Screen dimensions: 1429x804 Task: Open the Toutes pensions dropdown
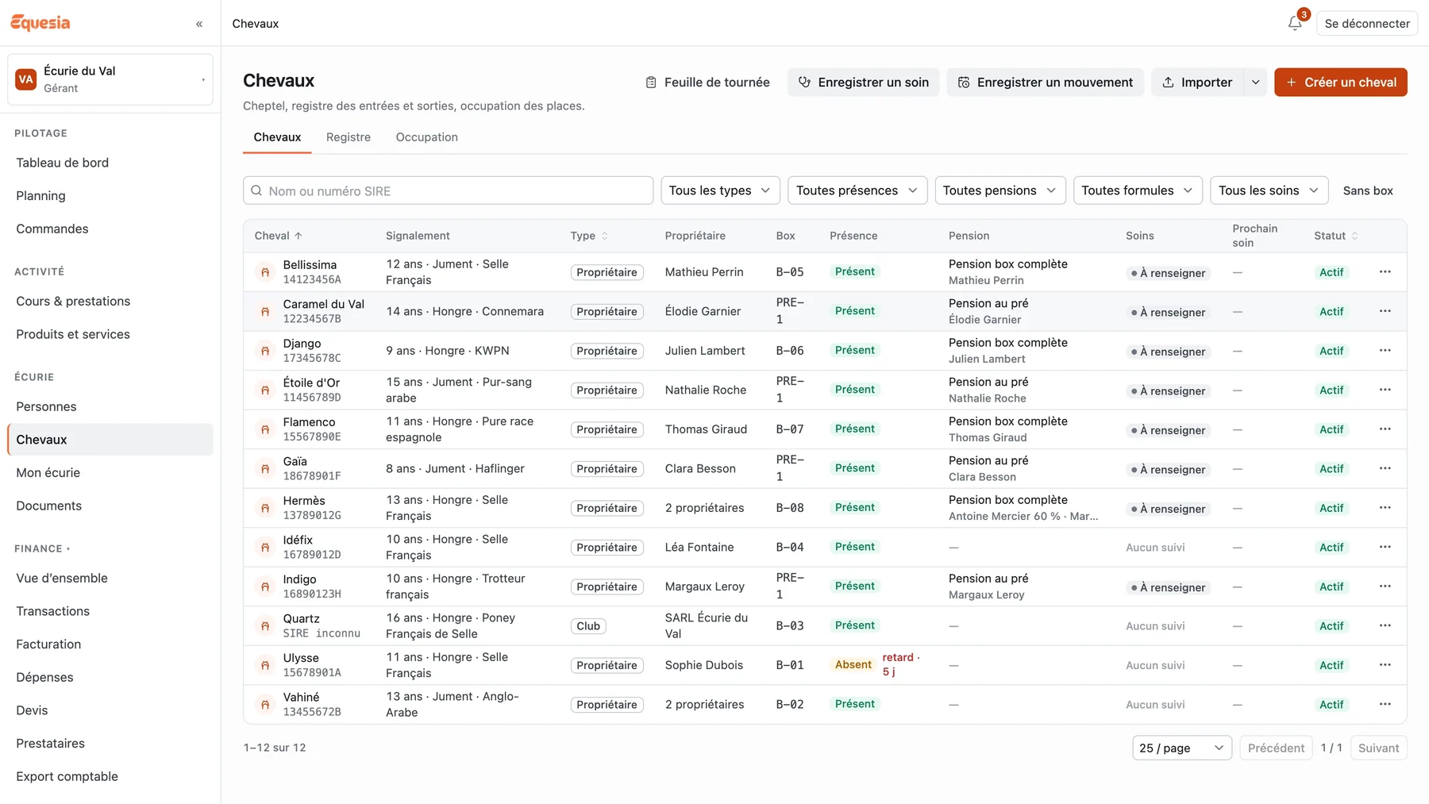tap(1000, 190)
